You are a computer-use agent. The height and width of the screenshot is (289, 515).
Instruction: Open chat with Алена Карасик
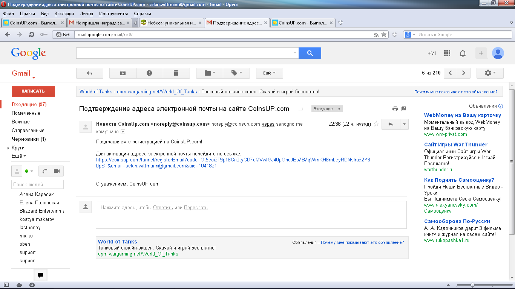coord(37,194)
